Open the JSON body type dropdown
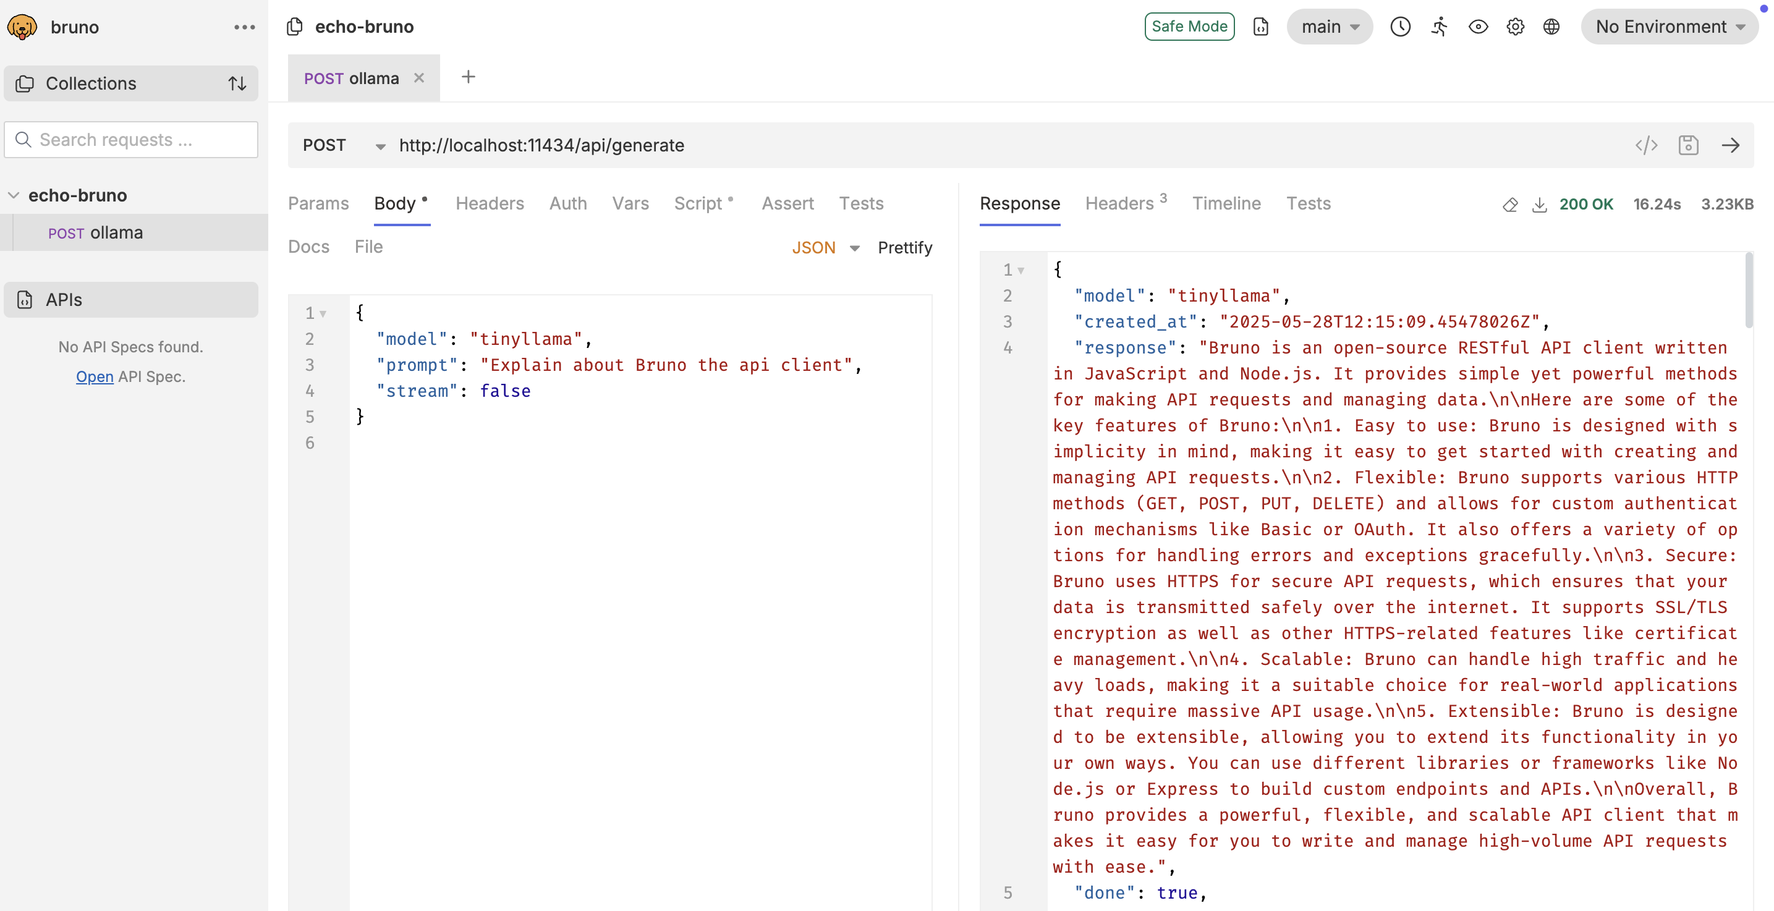 click(826, 247)
